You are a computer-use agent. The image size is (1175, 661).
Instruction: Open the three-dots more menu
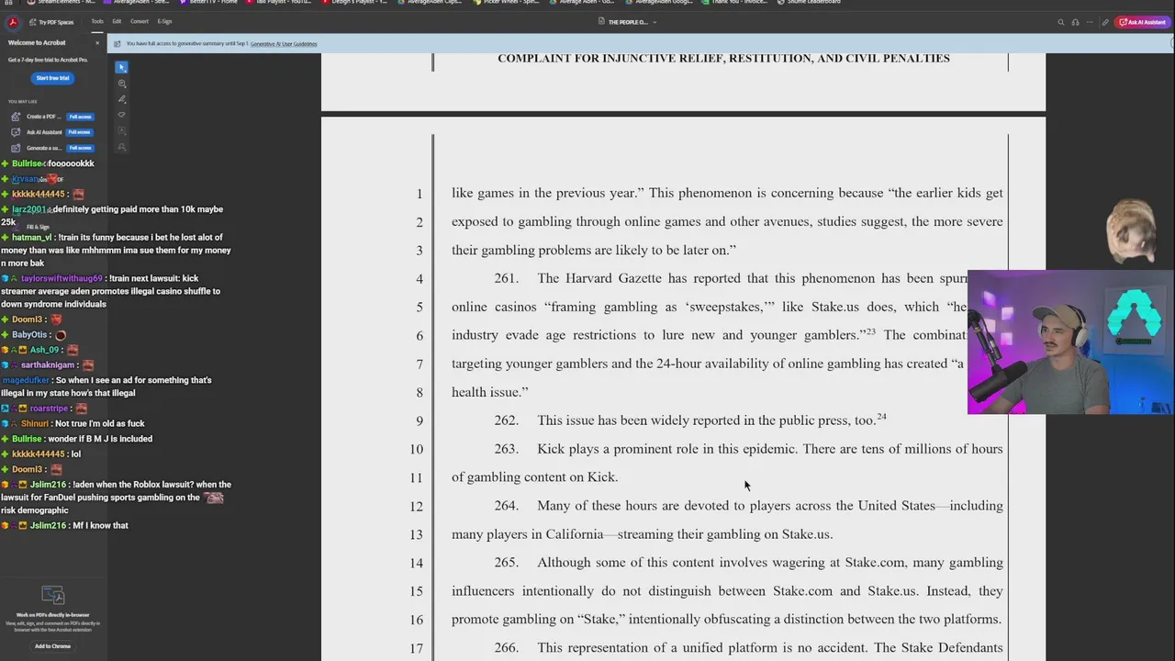pos(1090,22)
